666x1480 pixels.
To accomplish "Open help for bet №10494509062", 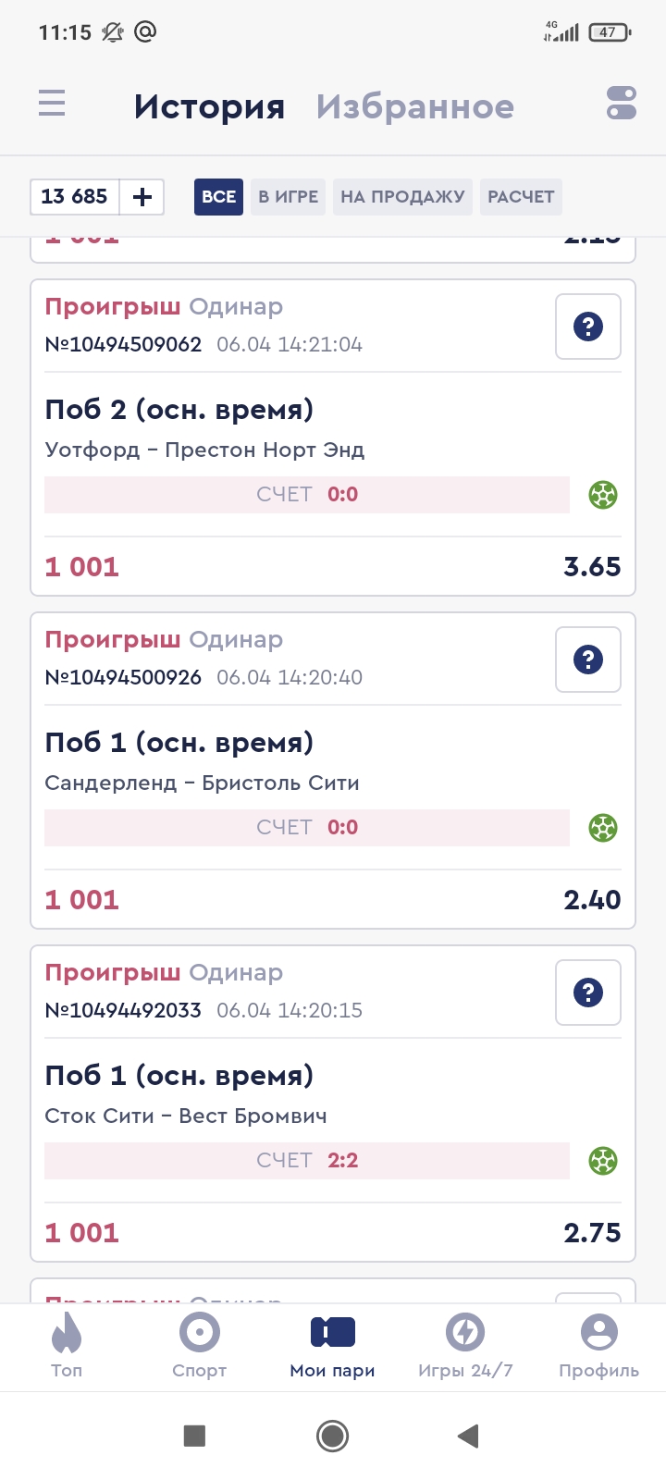I will 588,327.
